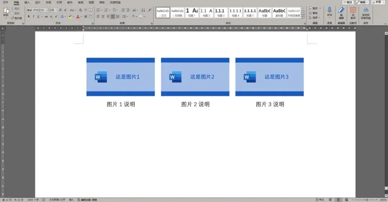
Task: Click the Replace (替换) command
Action: click(x=313, y=13)
